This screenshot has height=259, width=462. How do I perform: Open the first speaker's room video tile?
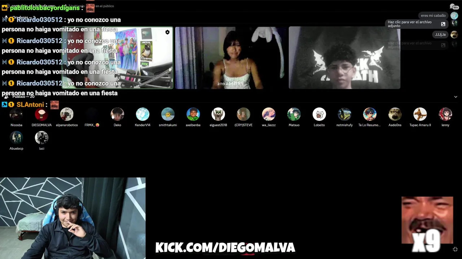click(x=118, y=58)
